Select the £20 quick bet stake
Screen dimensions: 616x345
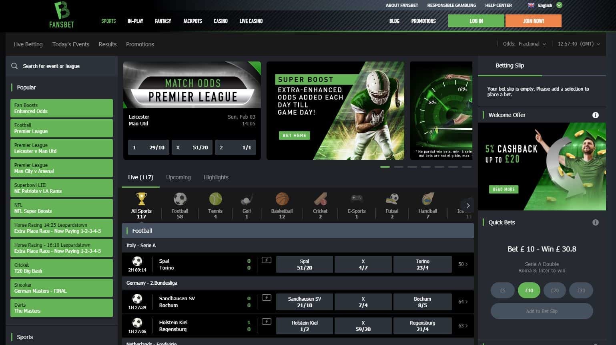tap(554, 291)
